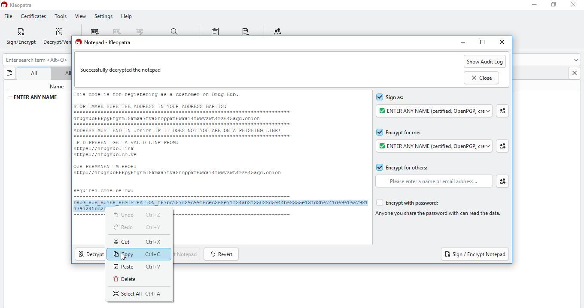Click the Close button in the status banner
Image resolution: width=584 pixels, height=308 pixels.
(481, 78)
